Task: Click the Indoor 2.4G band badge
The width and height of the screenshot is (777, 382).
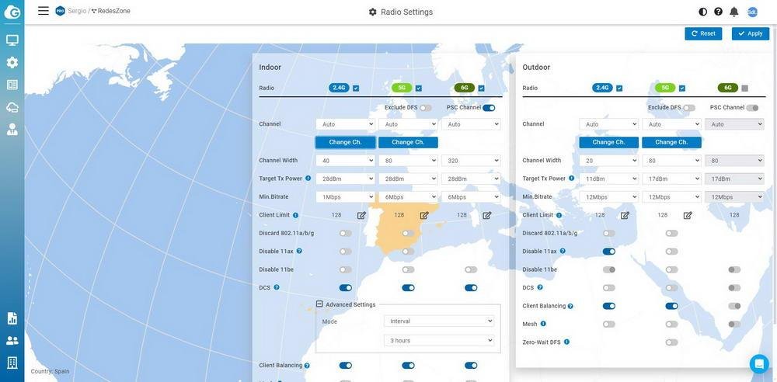Action: (339, 88)
